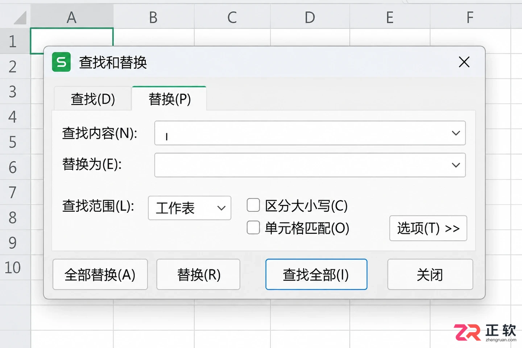Open the 替换为 history dropdown arrow
Viewport: 522px width, 348px height.
point(456,165)
